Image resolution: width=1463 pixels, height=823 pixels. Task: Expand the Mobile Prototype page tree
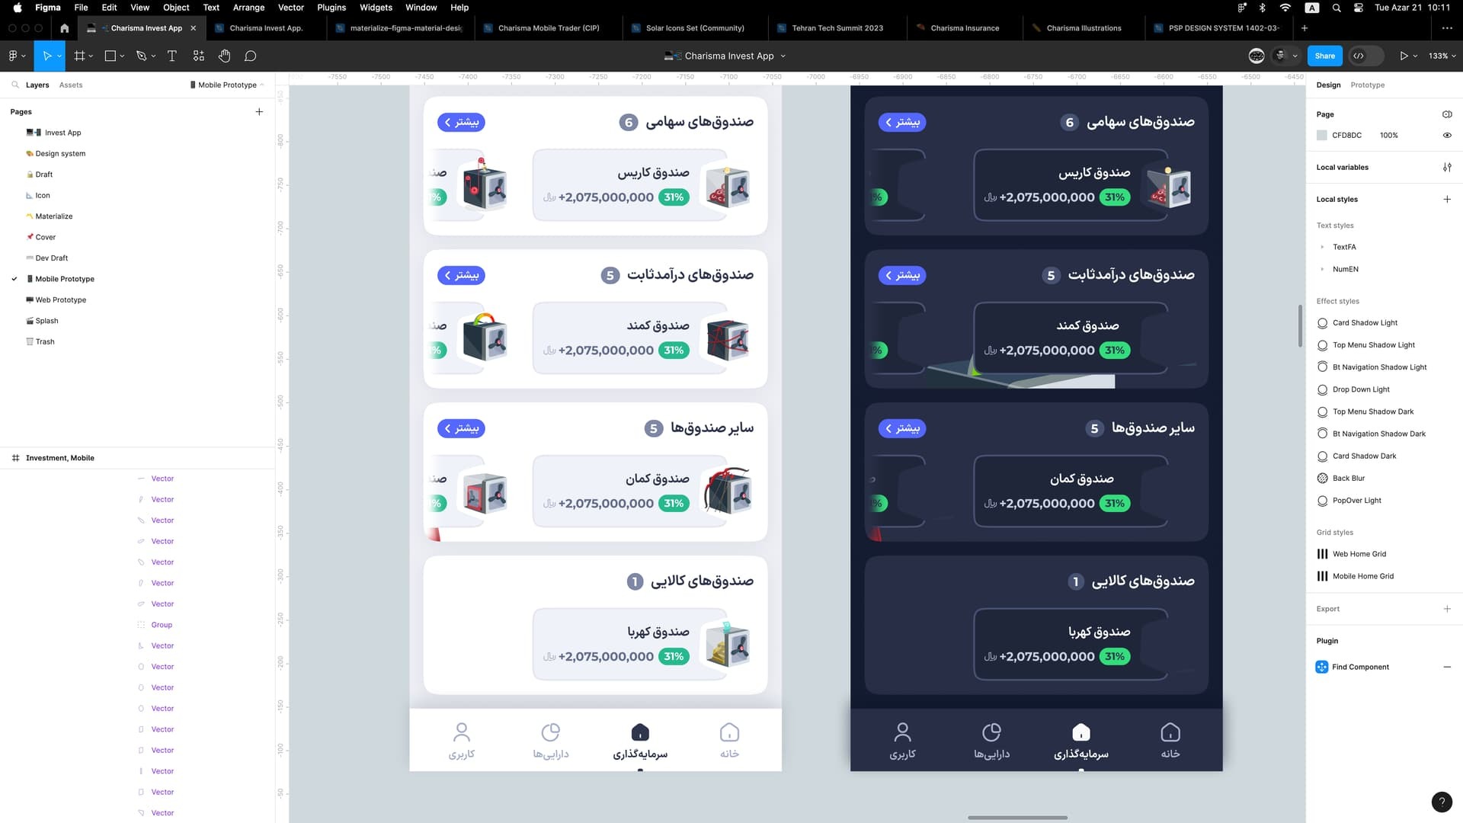[14, 278]
